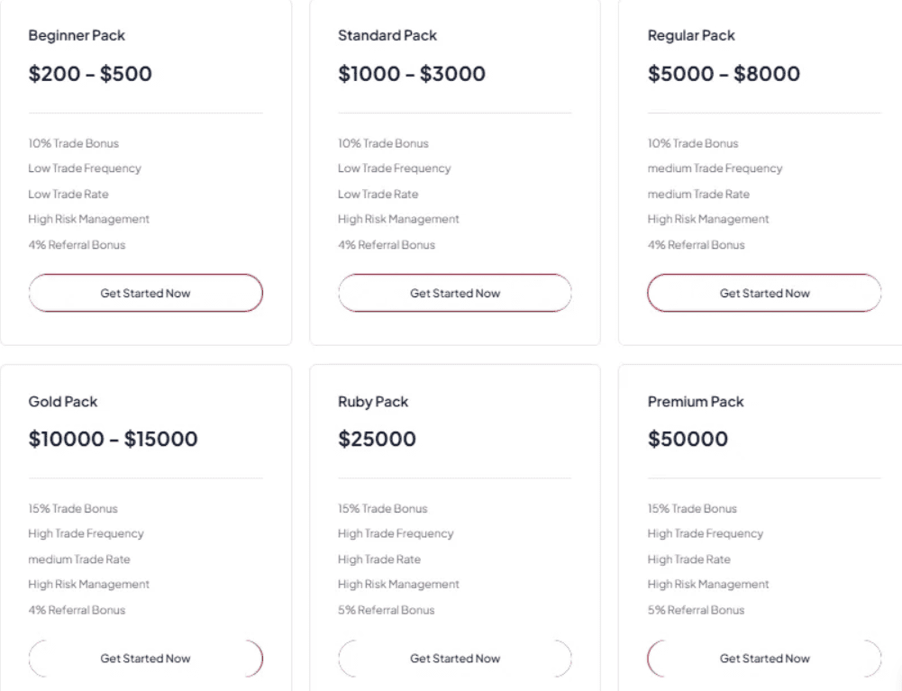Select the Gold Pack title
The width and height of the screenshot is (902, 691).
(x=63, y=402)
